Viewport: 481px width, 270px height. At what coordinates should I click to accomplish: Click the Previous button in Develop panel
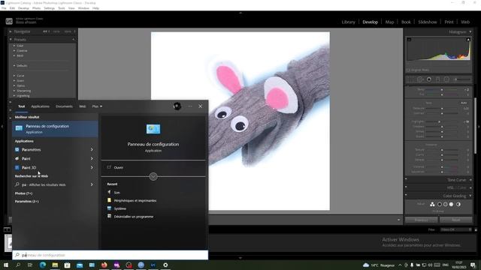click(x=421, y=220)
